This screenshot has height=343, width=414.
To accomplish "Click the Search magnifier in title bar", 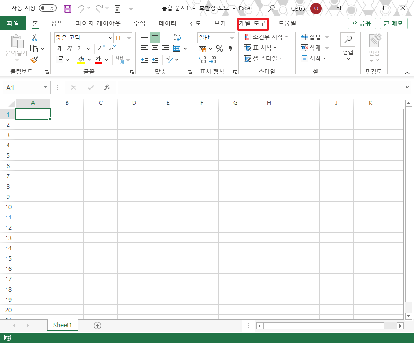I will click(271, 8).
